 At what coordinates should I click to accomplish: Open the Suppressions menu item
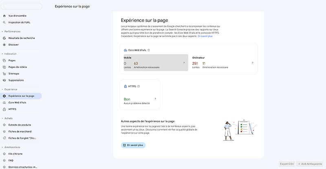15,80
